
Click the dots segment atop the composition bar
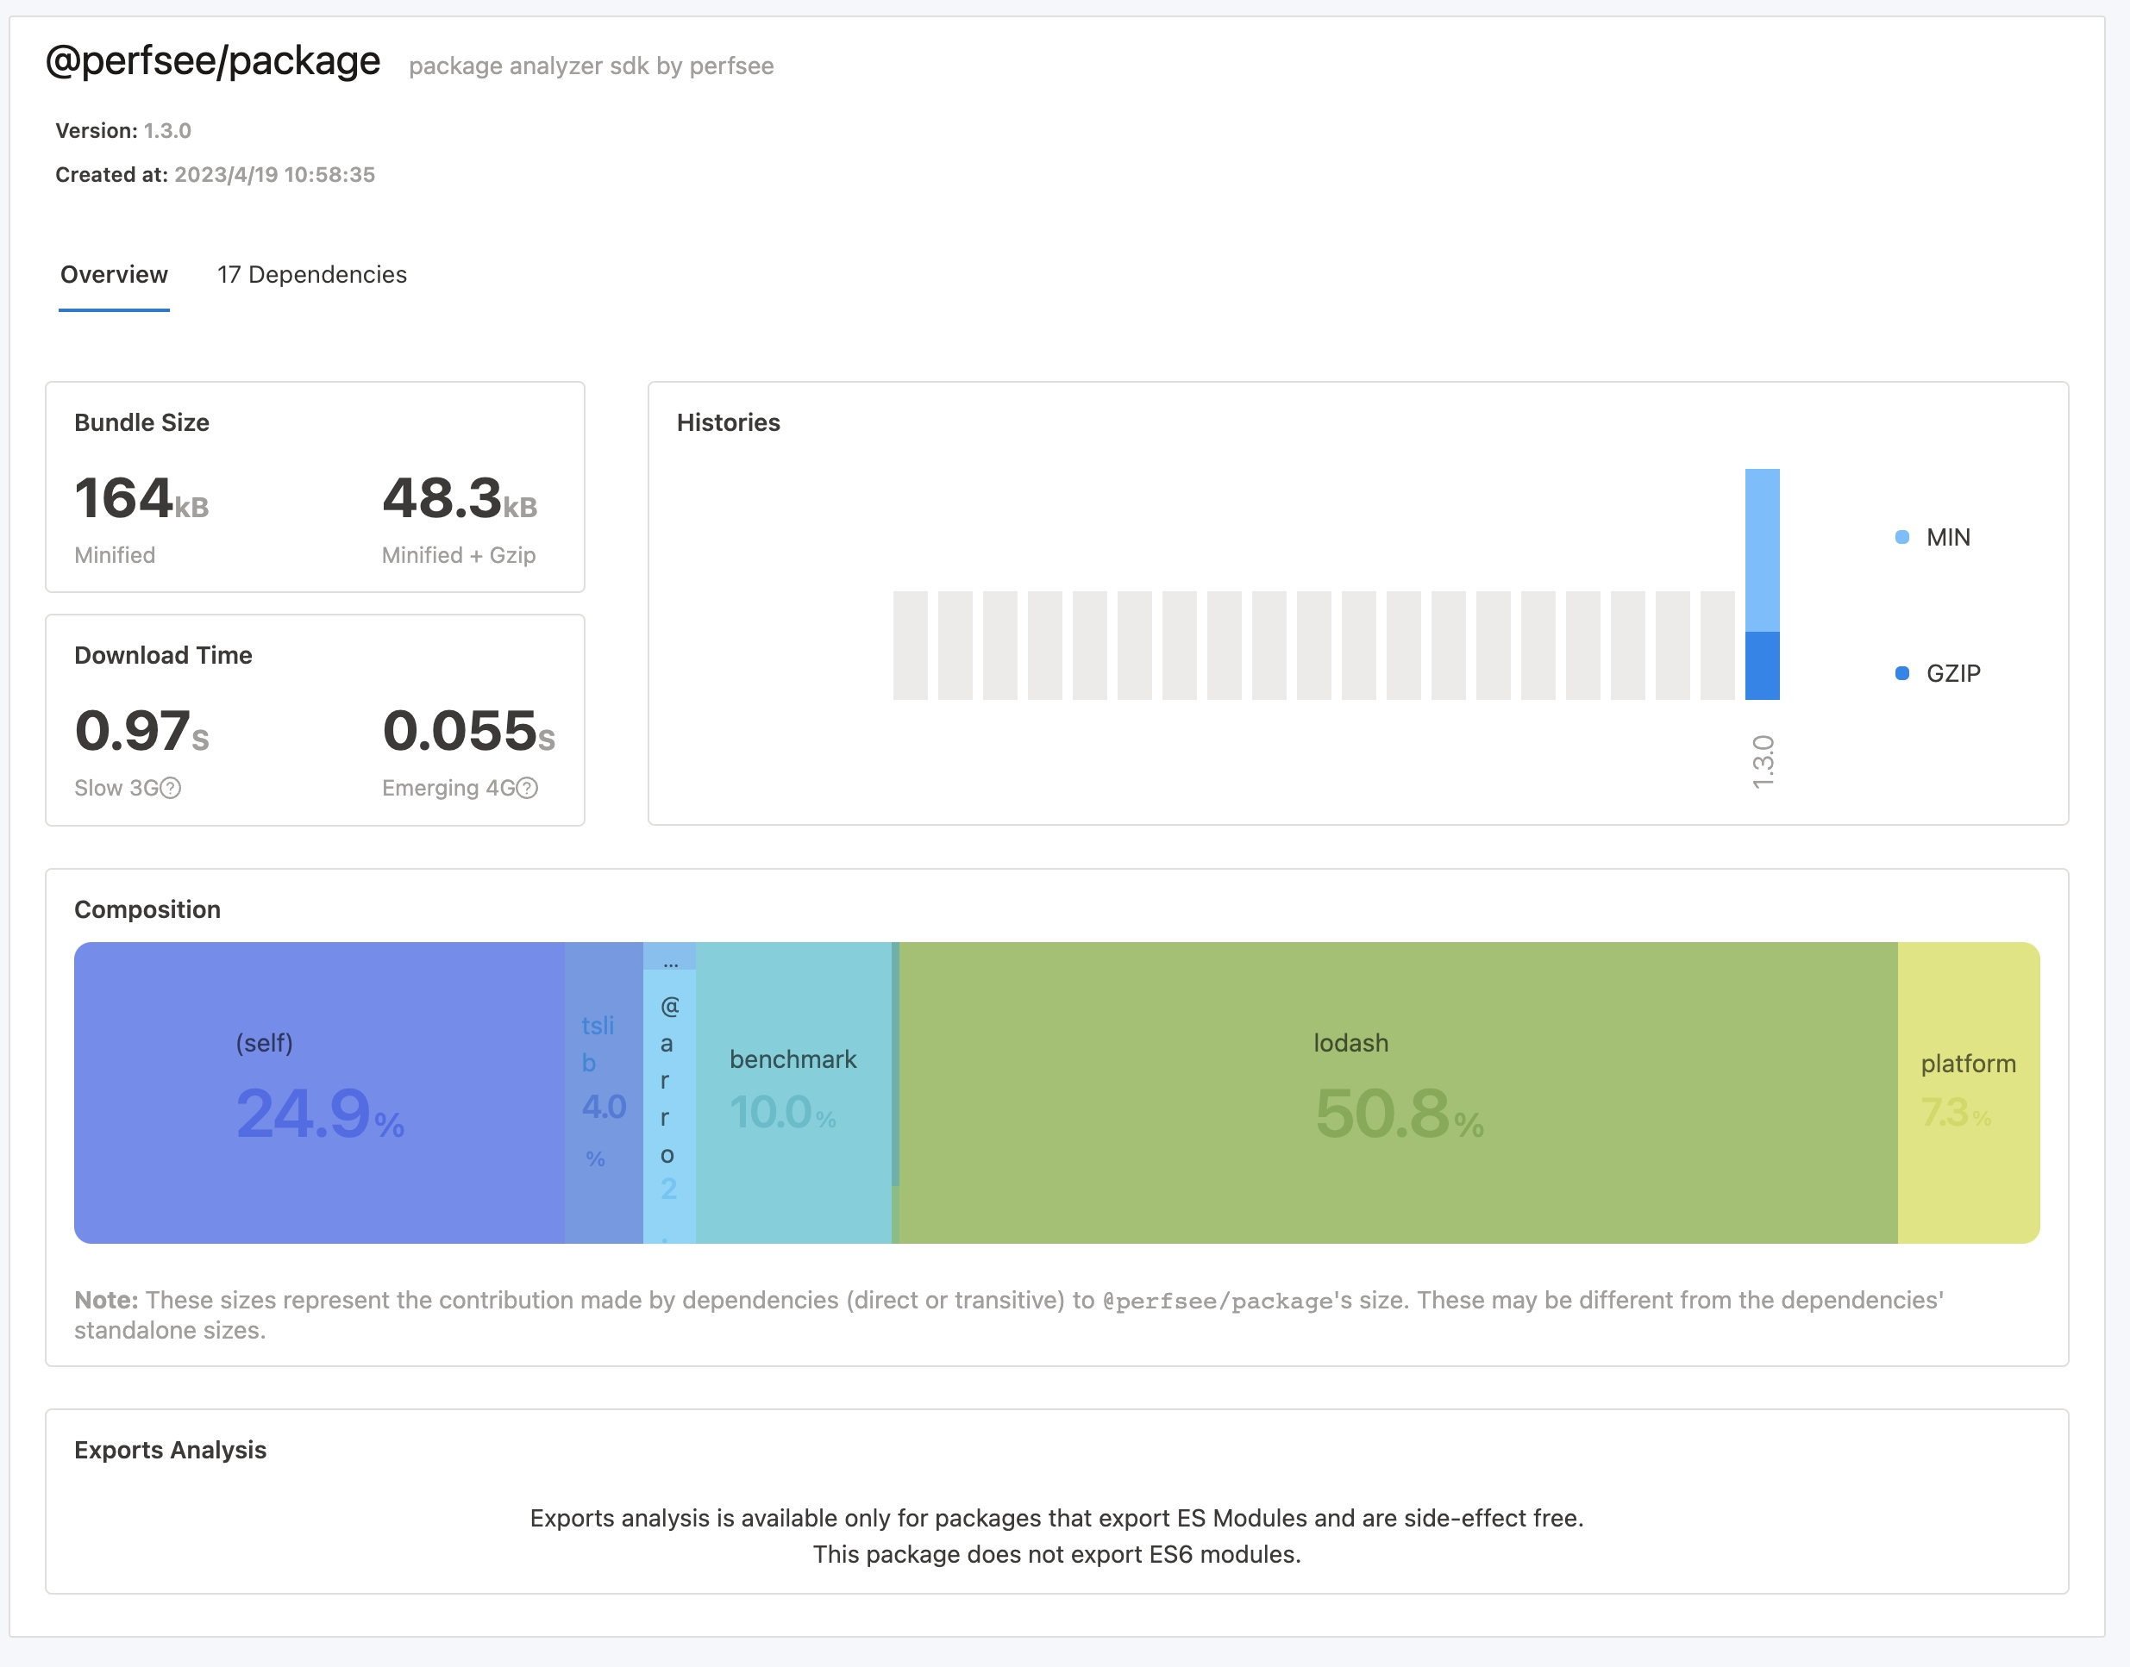(670, 956)
